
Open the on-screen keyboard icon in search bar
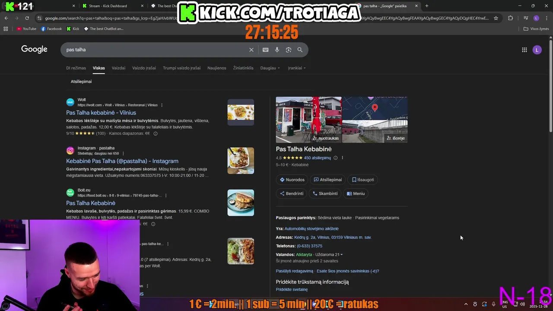[265, 50]
